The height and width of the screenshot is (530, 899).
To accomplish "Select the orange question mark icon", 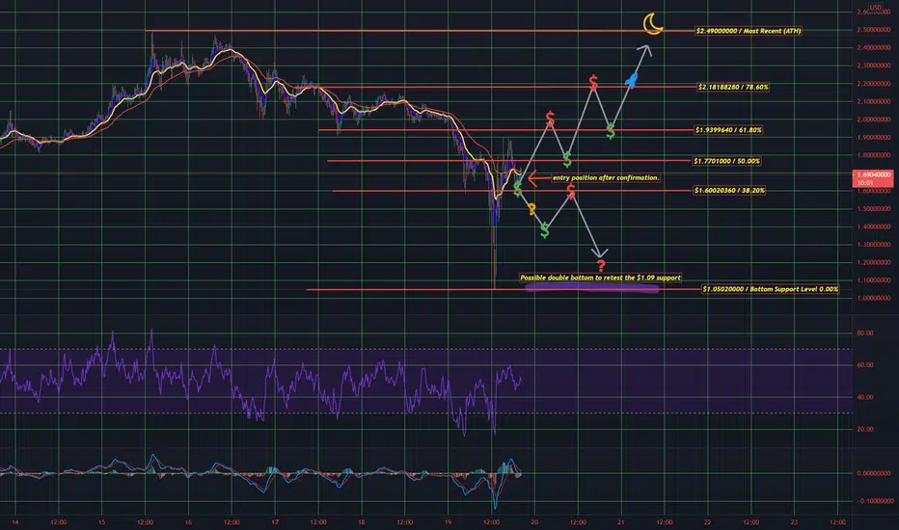I will tap(531, 209).
